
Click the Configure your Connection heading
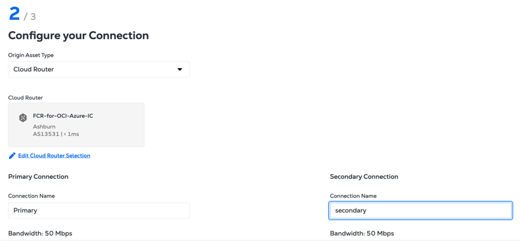(78, 36)
